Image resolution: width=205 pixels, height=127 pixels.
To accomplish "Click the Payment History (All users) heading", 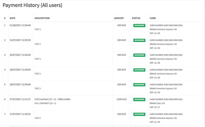I will click(x=32, y=5).
